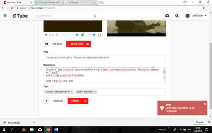Click Show all downloads
Screen dimensions: 212x133
(x=199, y=122)
